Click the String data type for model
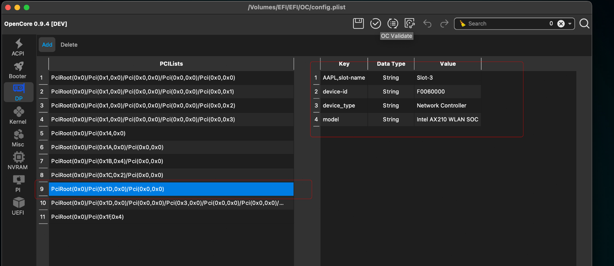This screenshot has width=614, height=266. click(x=391, y=120)
